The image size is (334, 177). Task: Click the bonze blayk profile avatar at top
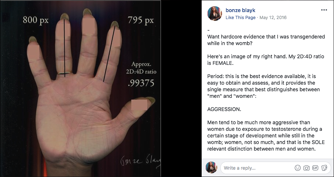click(x=215, y=14)
